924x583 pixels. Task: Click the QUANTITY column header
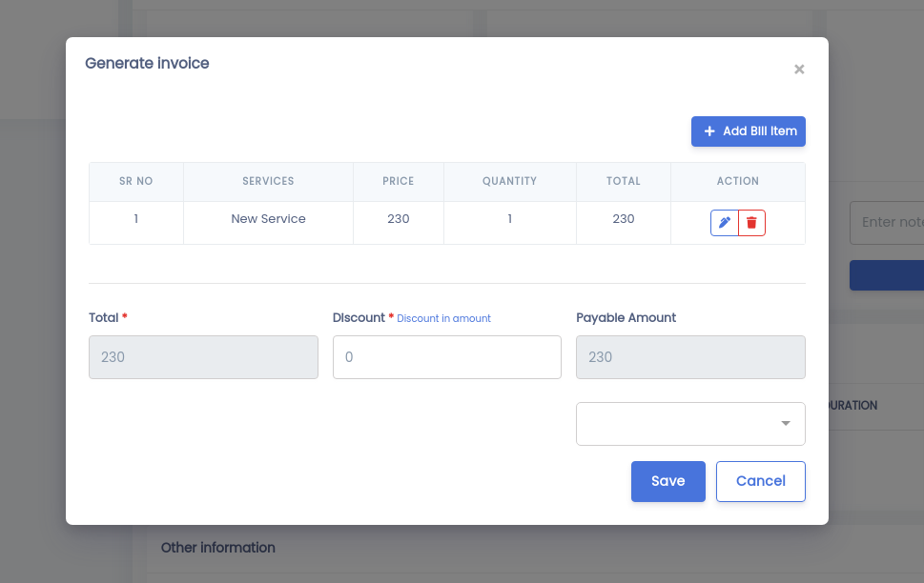coord(510,181)
